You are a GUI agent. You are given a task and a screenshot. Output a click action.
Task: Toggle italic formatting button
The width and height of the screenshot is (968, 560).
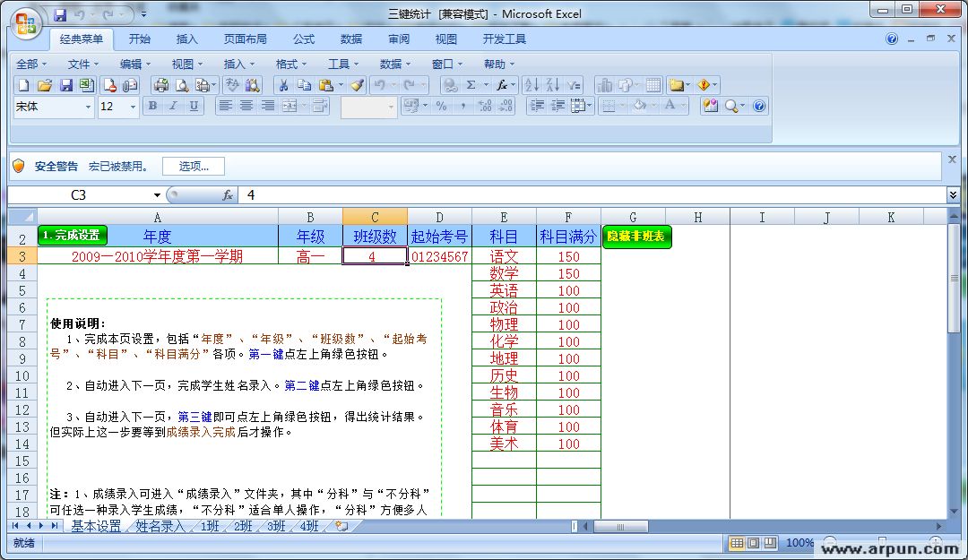[x=173, y=106]
